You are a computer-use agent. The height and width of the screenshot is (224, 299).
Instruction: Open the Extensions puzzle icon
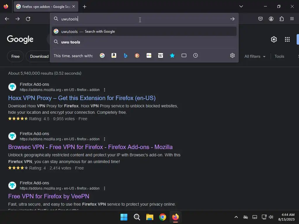pos(281,19)
